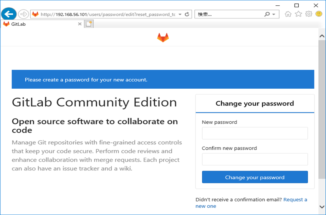Click the browser forward arrow button
The height and width of the screenshot is (215, 326).
tap(23, 14)
